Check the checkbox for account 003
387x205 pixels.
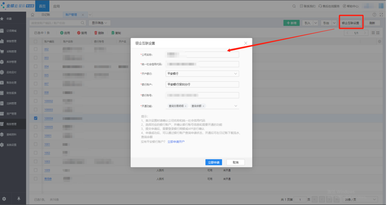[x=35, y=58]
